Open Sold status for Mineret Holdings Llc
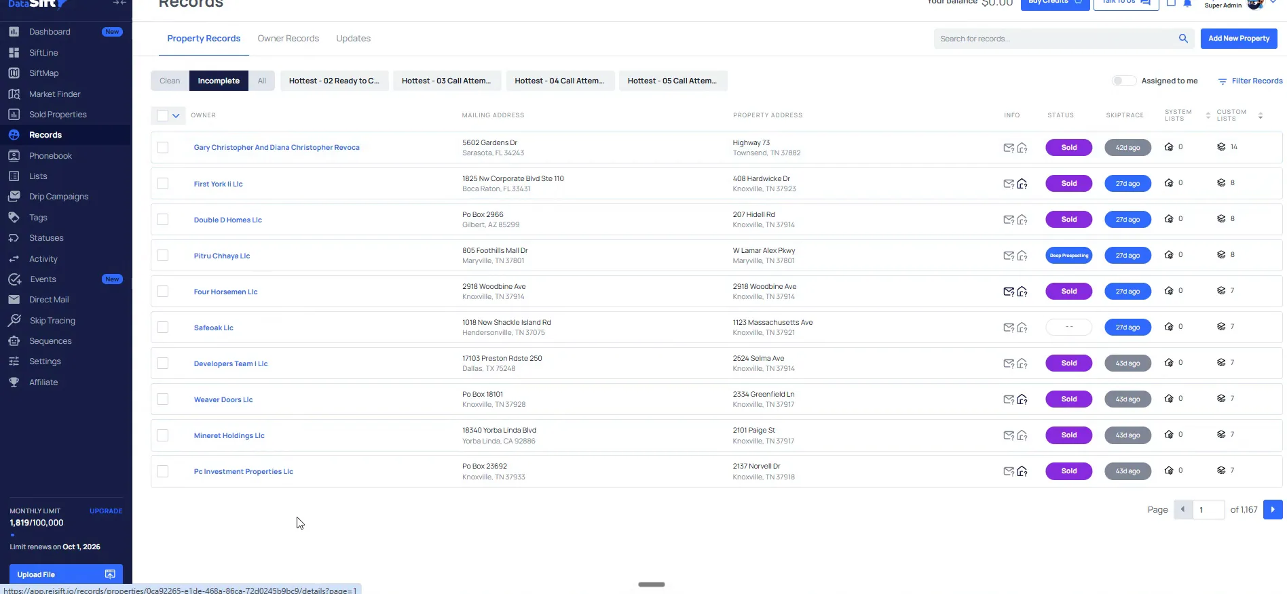 tap(1069, 435)
